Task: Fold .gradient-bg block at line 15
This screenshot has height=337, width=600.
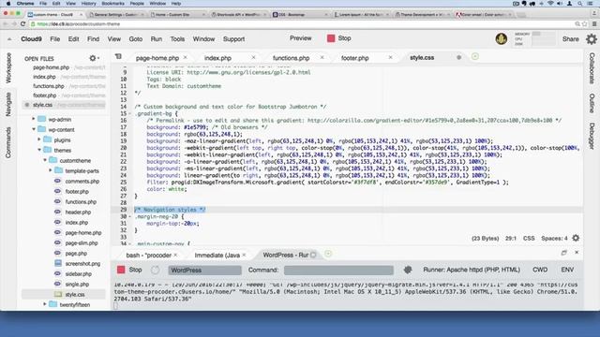Action: pyautogui.click(x=129, y=113)
